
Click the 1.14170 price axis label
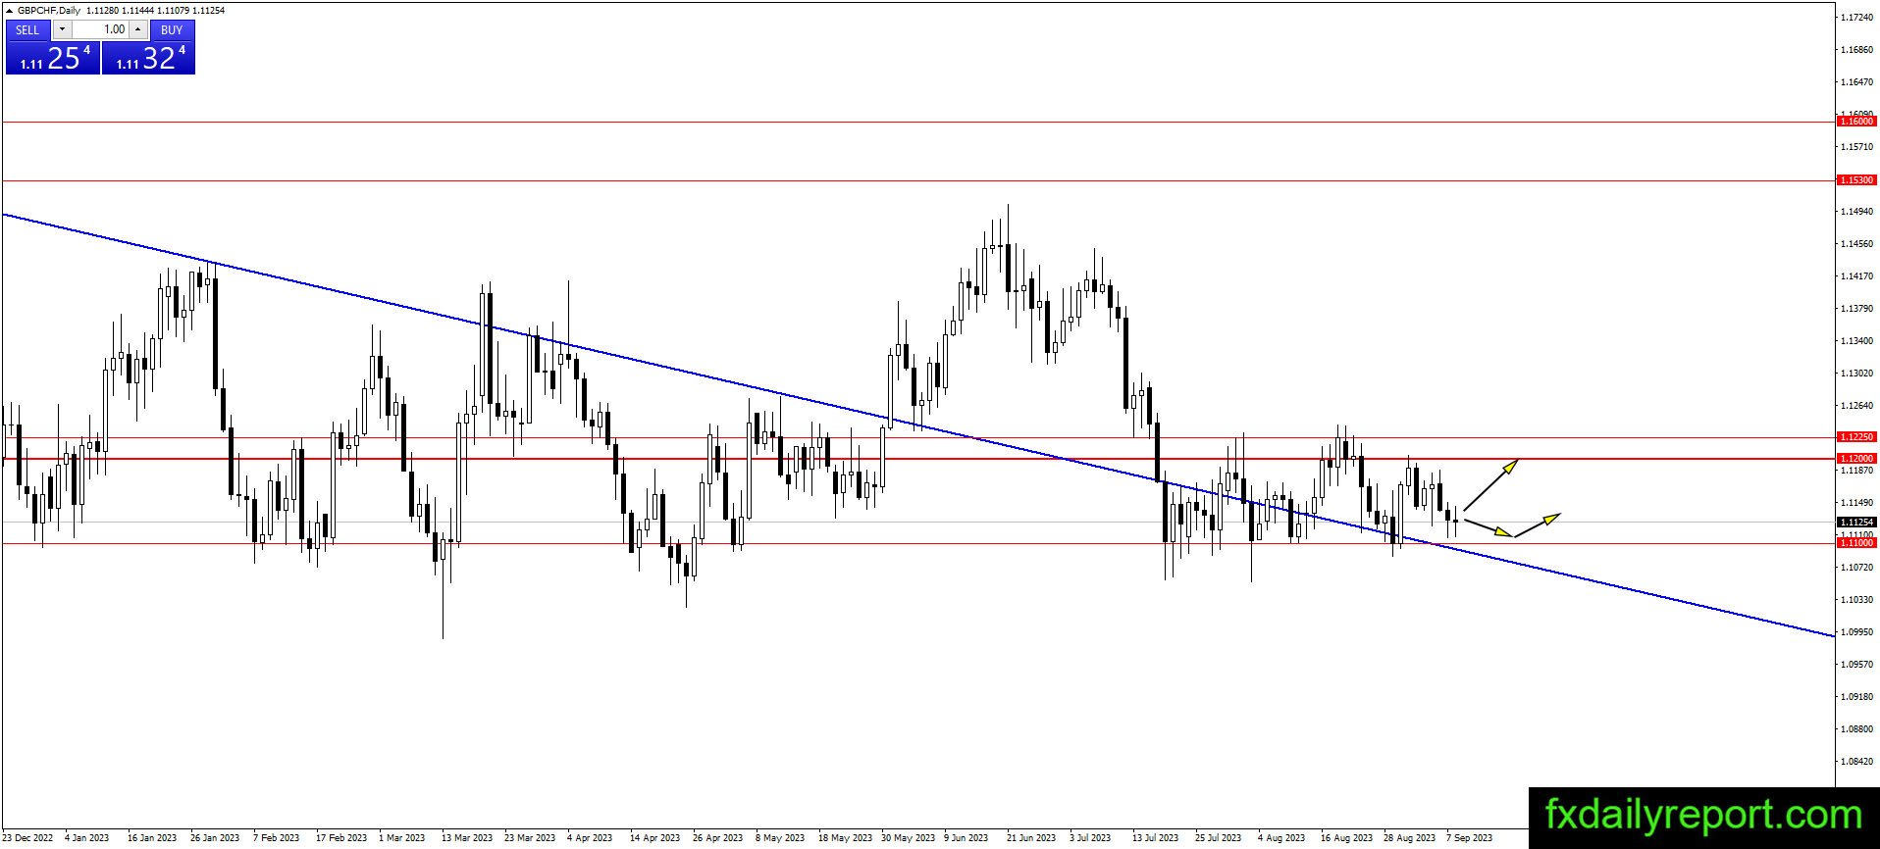[1856, 276]
